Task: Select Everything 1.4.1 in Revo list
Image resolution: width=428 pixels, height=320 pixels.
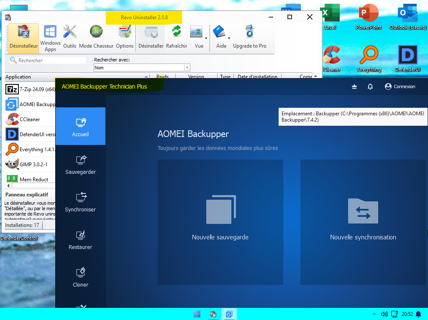Action: tap(30, 150)
